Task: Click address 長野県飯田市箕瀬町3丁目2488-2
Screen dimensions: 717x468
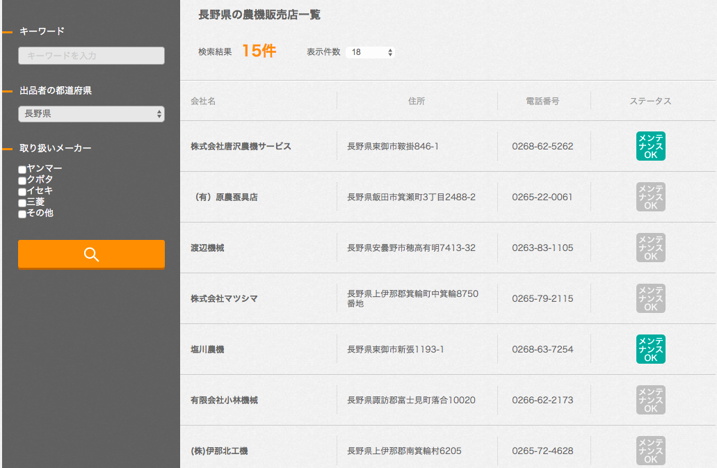Action: (x=411, y=197)
